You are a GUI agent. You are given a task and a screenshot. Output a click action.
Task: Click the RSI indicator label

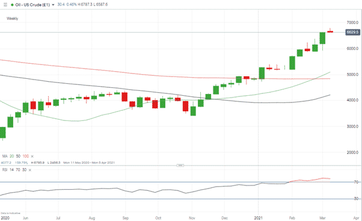pos(5,170)
